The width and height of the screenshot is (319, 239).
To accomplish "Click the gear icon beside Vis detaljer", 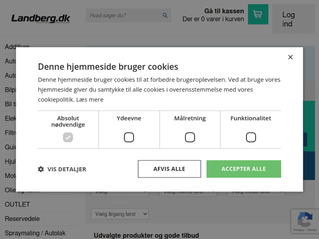I will [41, 169].
